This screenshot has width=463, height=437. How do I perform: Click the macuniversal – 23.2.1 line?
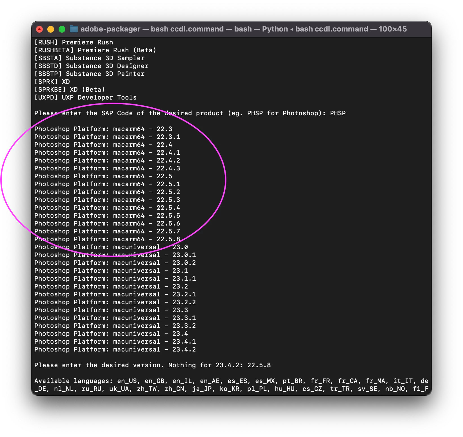[x=115, y=294]
